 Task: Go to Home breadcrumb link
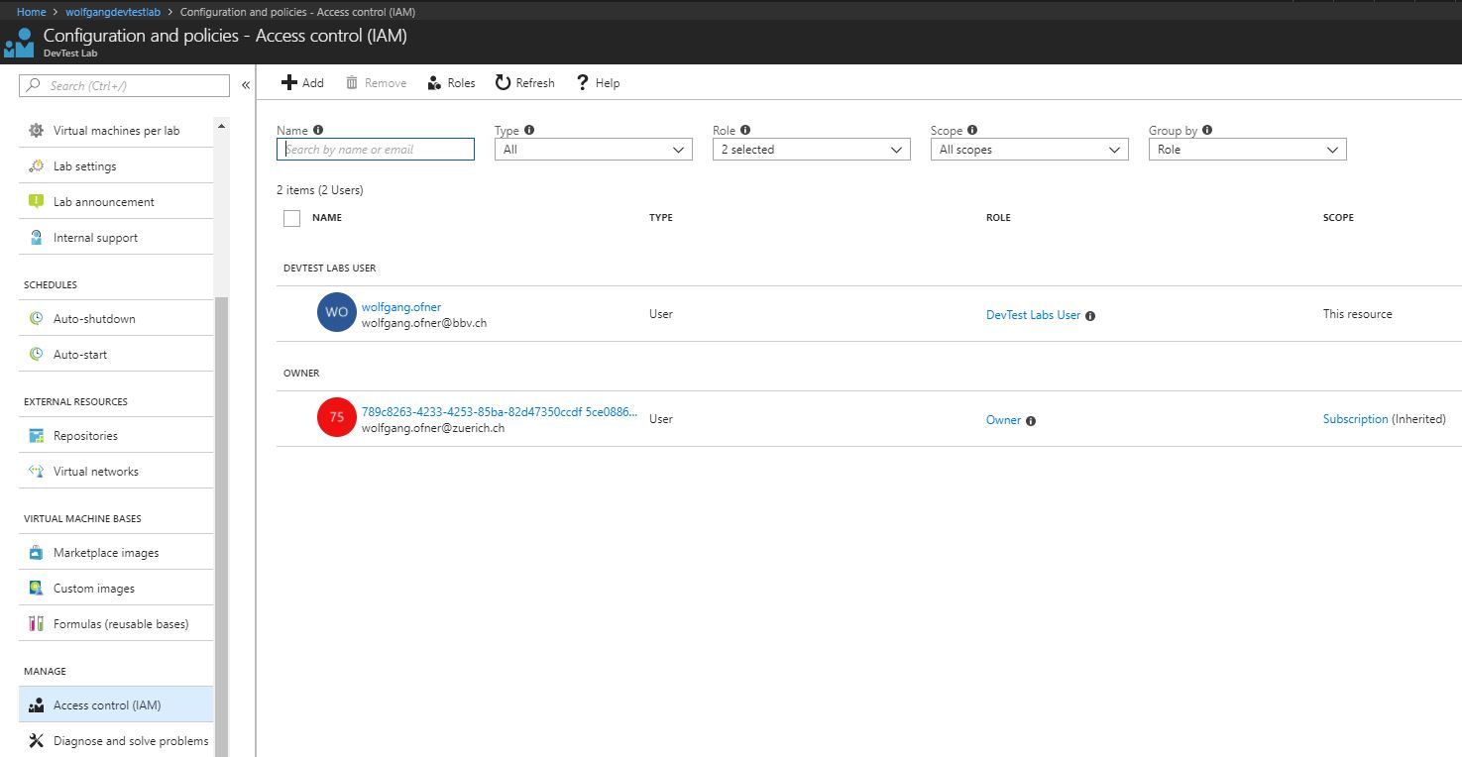pos(32,12)
